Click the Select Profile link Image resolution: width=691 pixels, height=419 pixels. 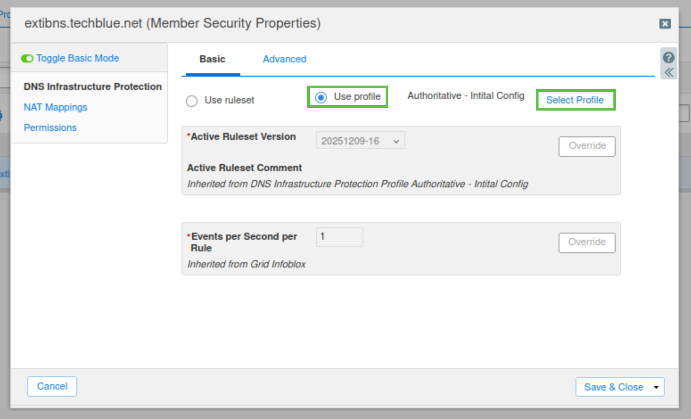575,100
